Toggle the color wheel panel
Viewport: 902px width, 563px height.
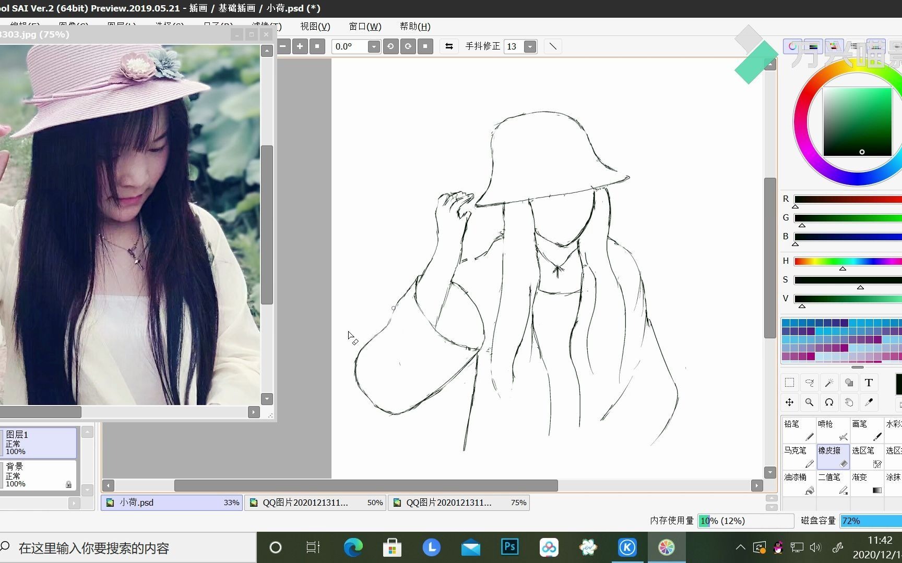coord(792,46)
